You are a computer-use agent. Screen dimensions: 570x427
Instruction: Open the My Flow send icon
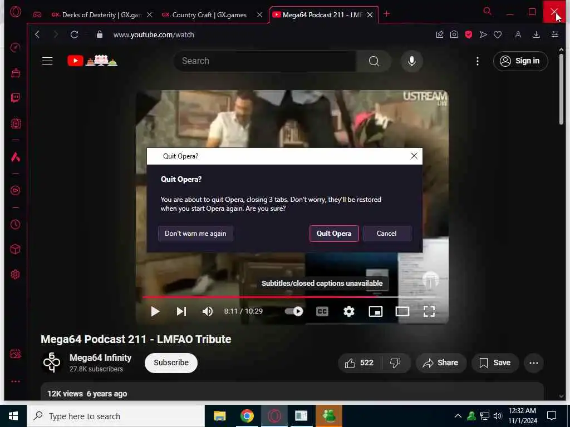(483, 34)
